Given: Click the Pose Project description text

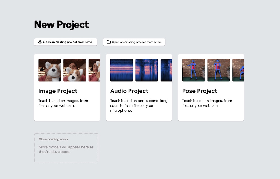Looking at the screenshot, I should pyautogui.click(x=207, y=103).
